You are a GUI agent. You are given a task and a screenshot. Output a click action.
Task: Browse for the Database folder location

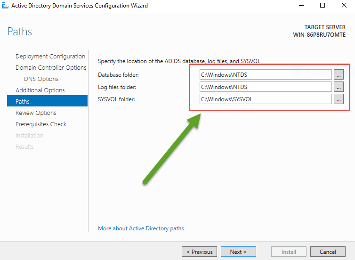[x=339, y=74]
